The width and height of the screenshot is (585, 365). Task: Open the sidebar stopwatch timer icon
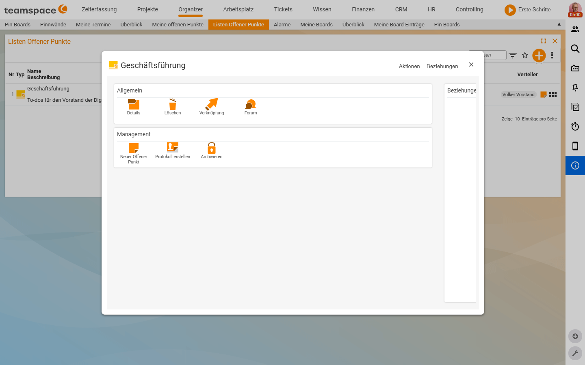pyautogui.click(x=575, y=127)
